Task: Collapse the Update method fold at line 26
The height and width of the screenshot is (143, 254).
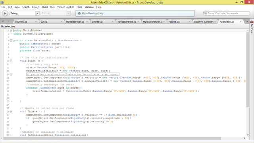Action: pos(11,112)
